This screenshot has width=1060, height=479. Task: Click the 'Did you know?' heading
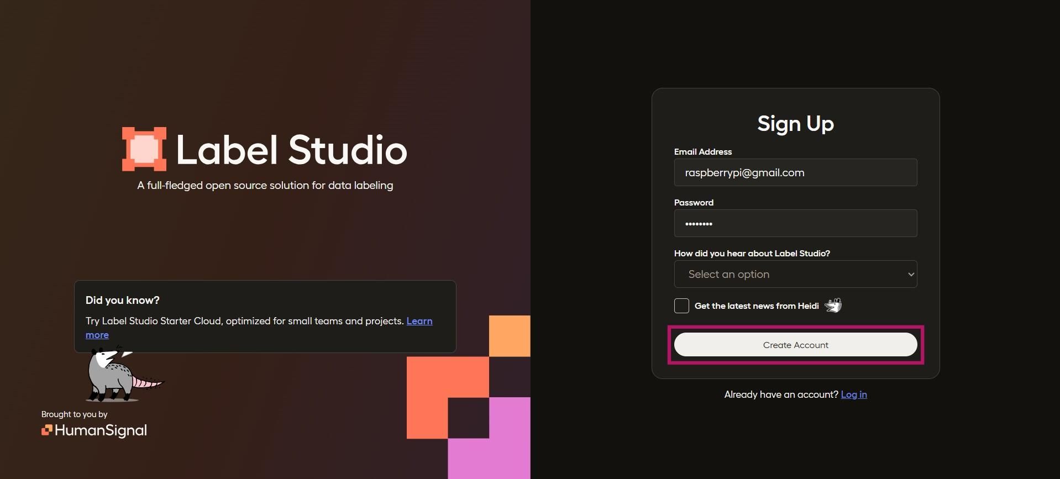point(123,300)
